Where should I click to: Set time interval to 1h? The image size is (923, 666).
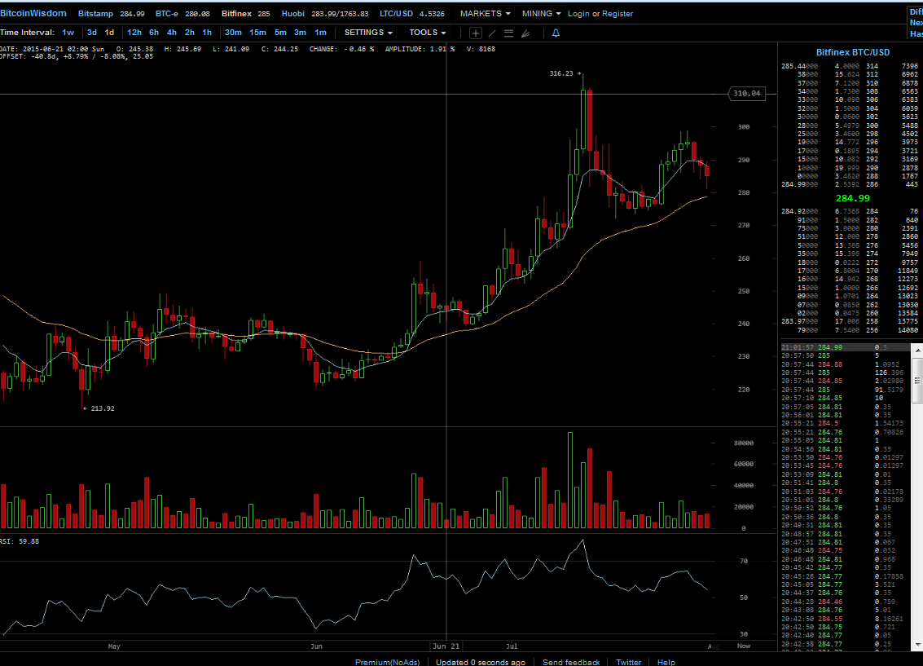click(207, 33)
